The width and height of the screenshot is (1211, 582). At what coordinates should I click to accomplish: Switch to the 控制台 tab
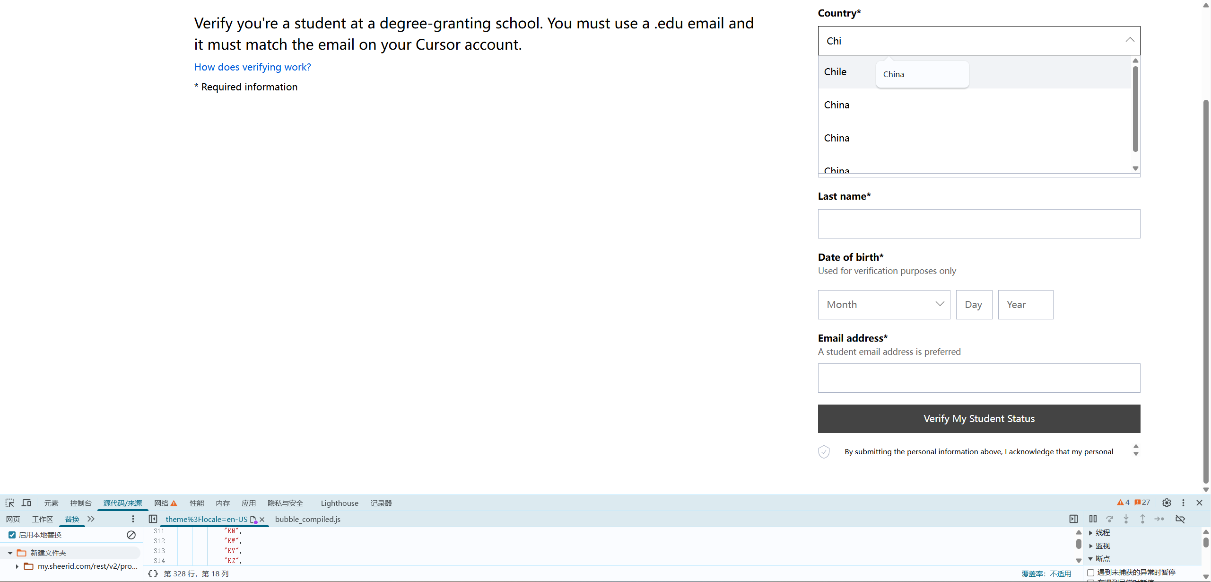tap(80, 503)
